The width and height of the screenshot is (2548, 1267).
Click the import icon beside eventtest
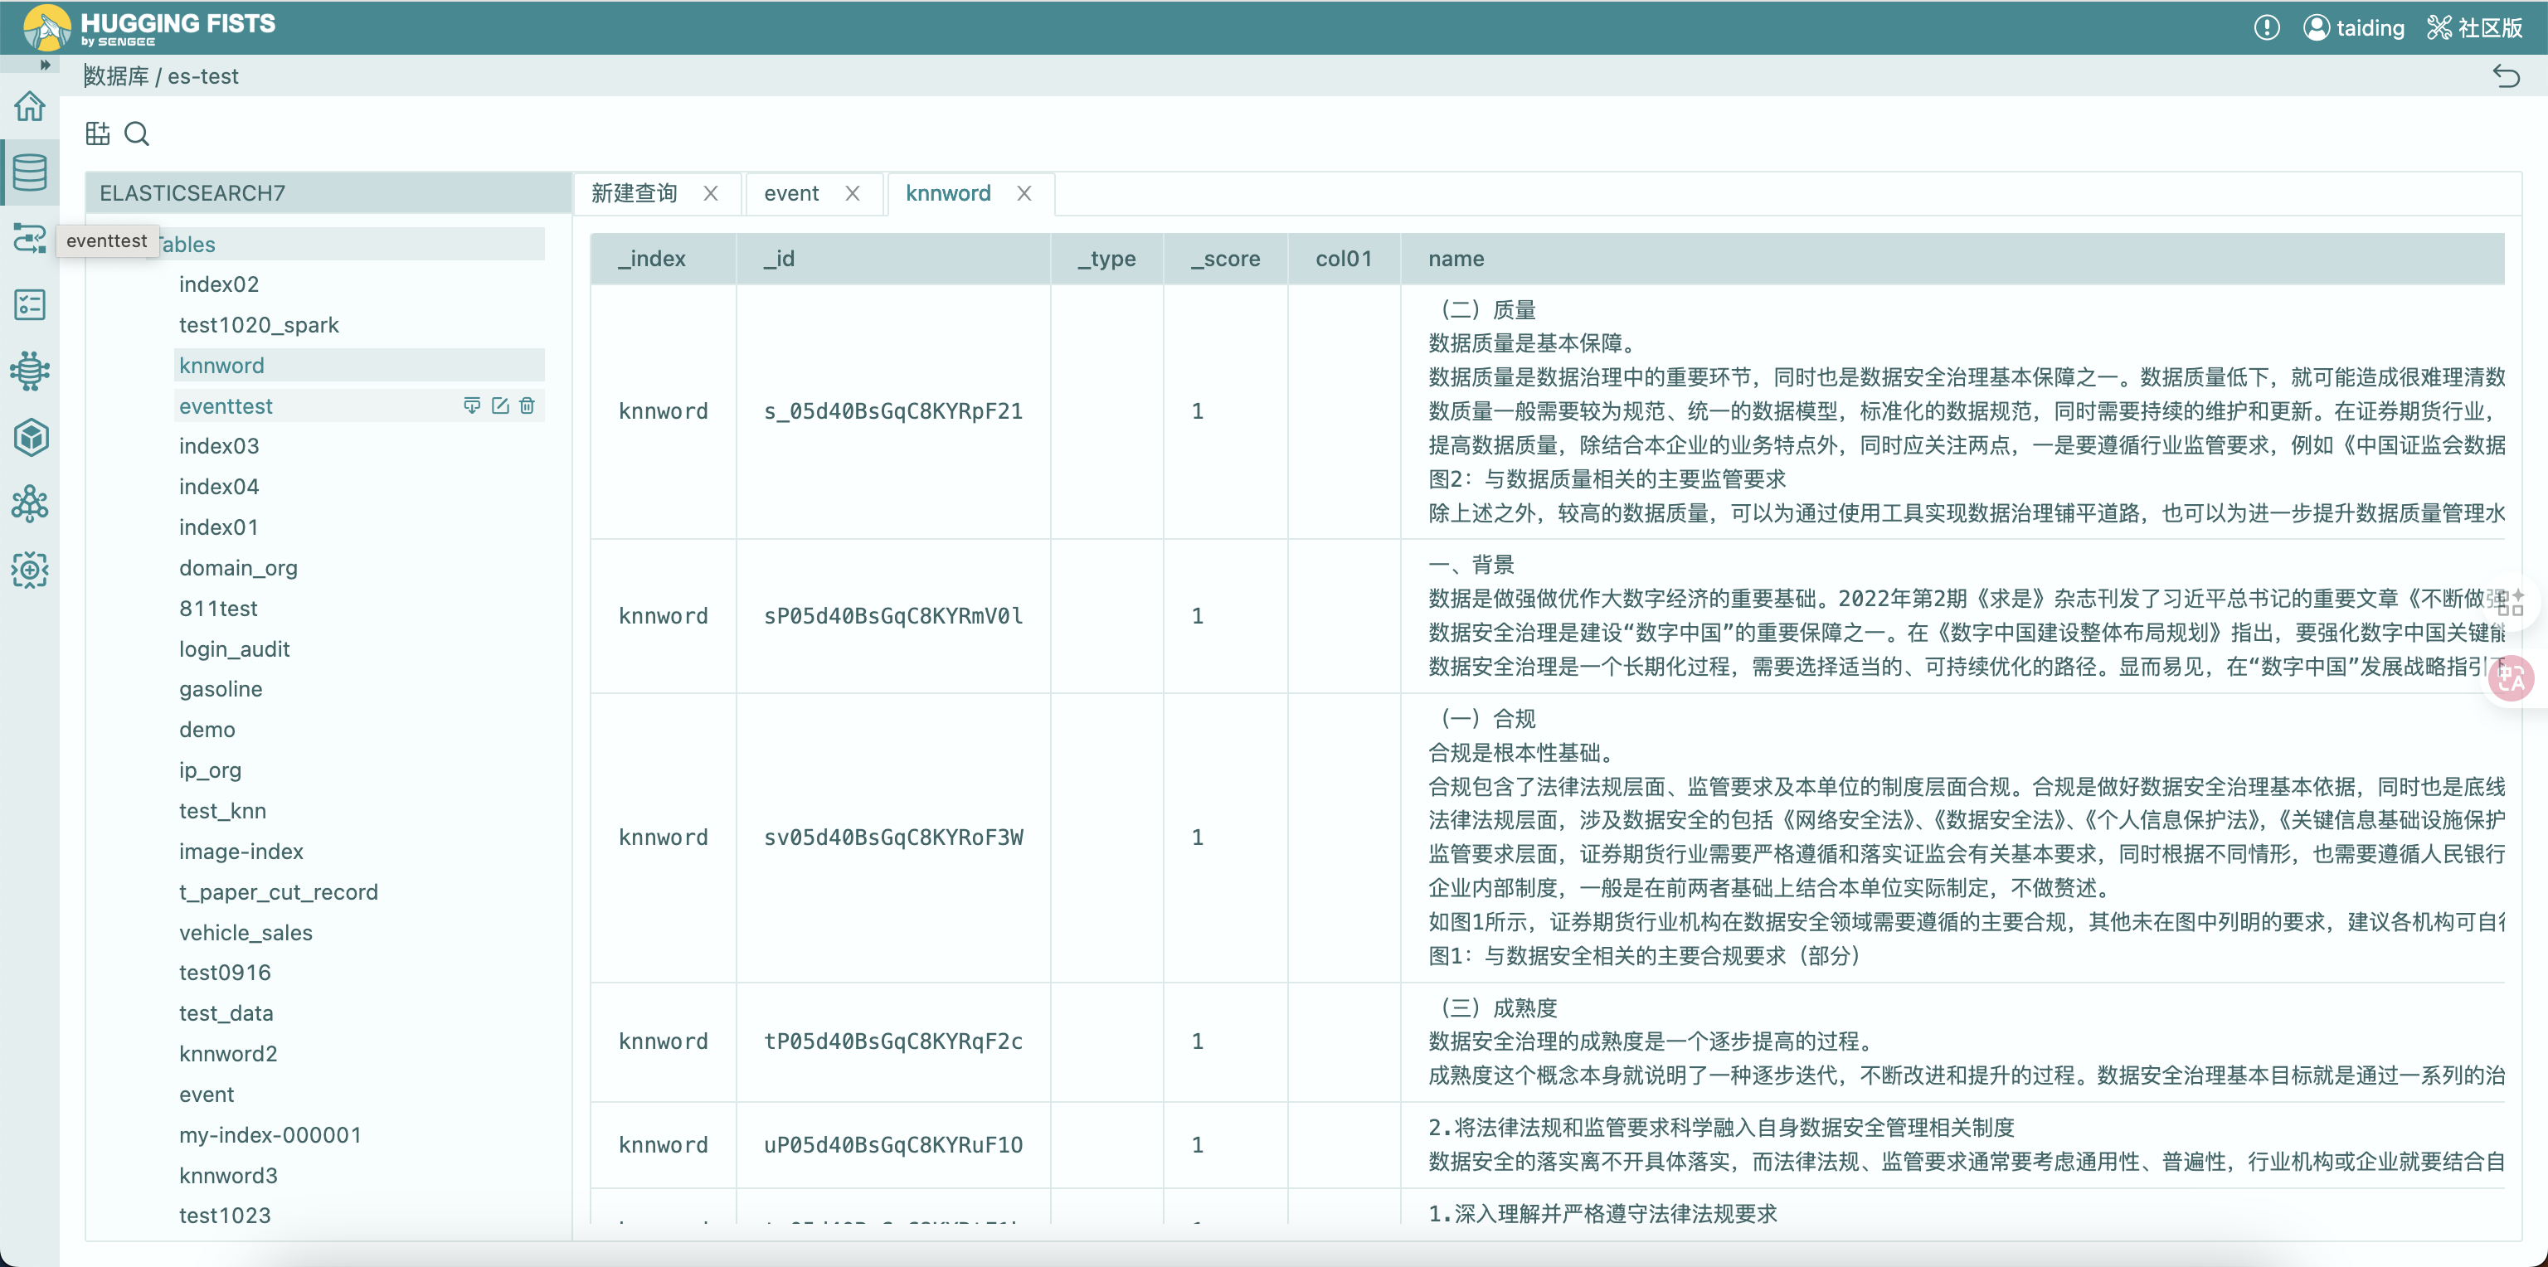472,405
